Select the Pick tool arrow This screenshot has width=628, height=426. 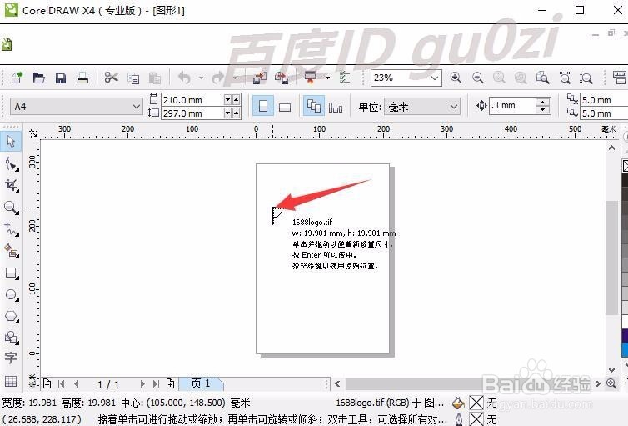coord(11,142)
